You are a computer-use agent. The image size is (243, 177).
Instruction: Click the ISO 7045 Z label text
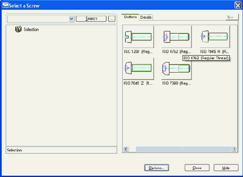tap(138, 83)
